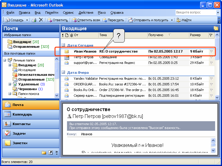This screenshot has height=166, width=222.
Task: Toggle flag on Сервер един... message
Action: click(x=212, y=96)
